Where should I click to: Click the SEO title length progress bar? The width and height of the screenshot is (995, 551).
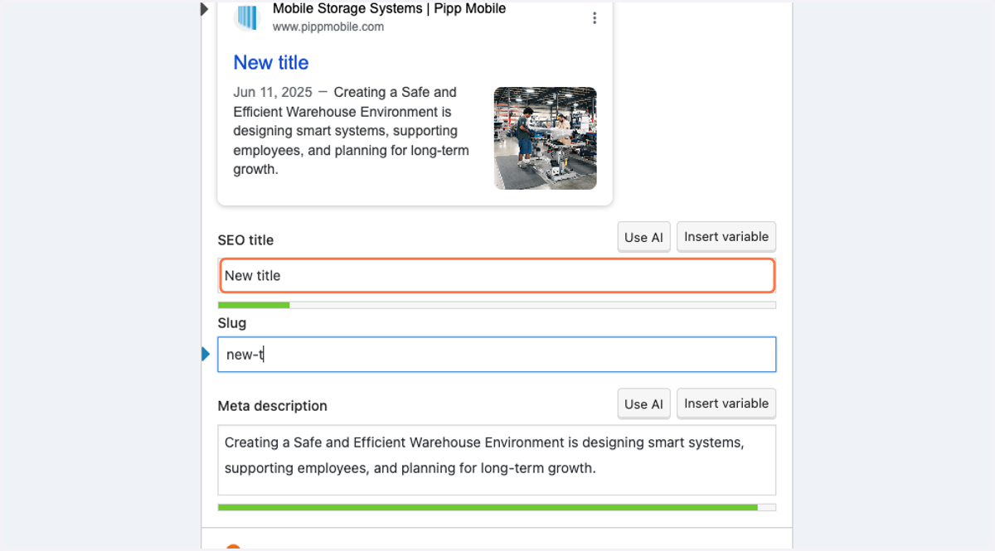[x=498, y=305]
